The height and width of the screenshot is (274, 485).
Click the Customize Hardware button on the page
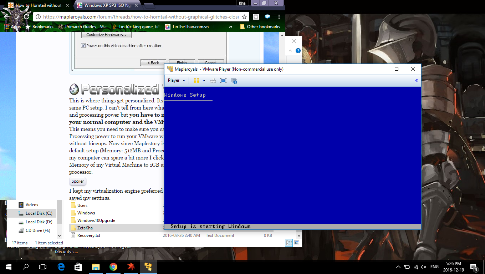pyautogui.click(x=106, y=35)
